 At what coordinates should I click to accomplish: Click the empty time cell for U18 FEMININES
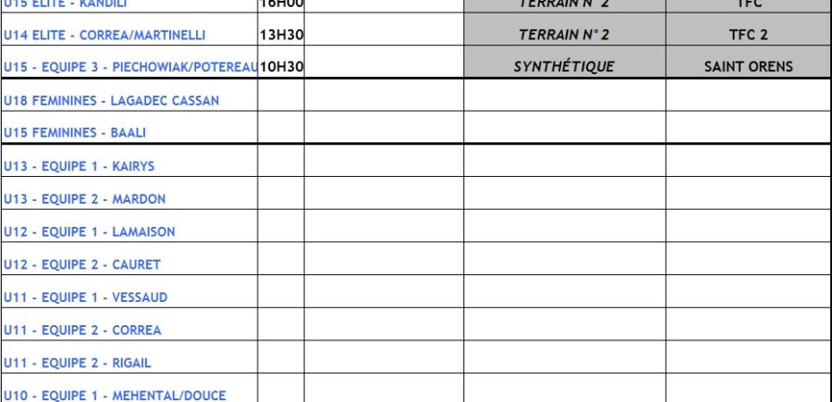[x=281, y=101]
